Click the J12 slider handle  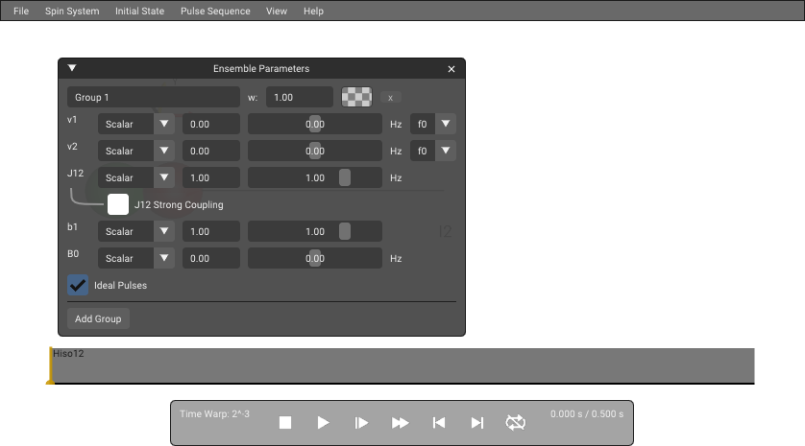pyautogui.click(x=345, y=177)
